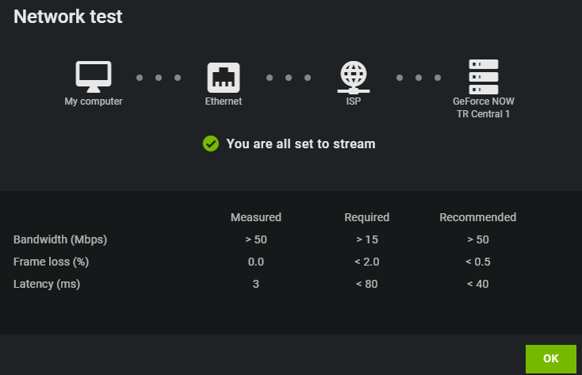Select the Recommended column header
The height and width of the screenshot is (375, 582).
tap(477, 217)
